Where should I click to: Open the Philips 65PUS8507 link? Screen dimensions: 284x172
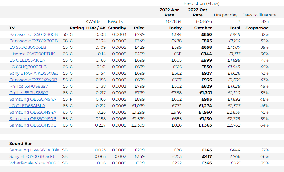point(28,93)
